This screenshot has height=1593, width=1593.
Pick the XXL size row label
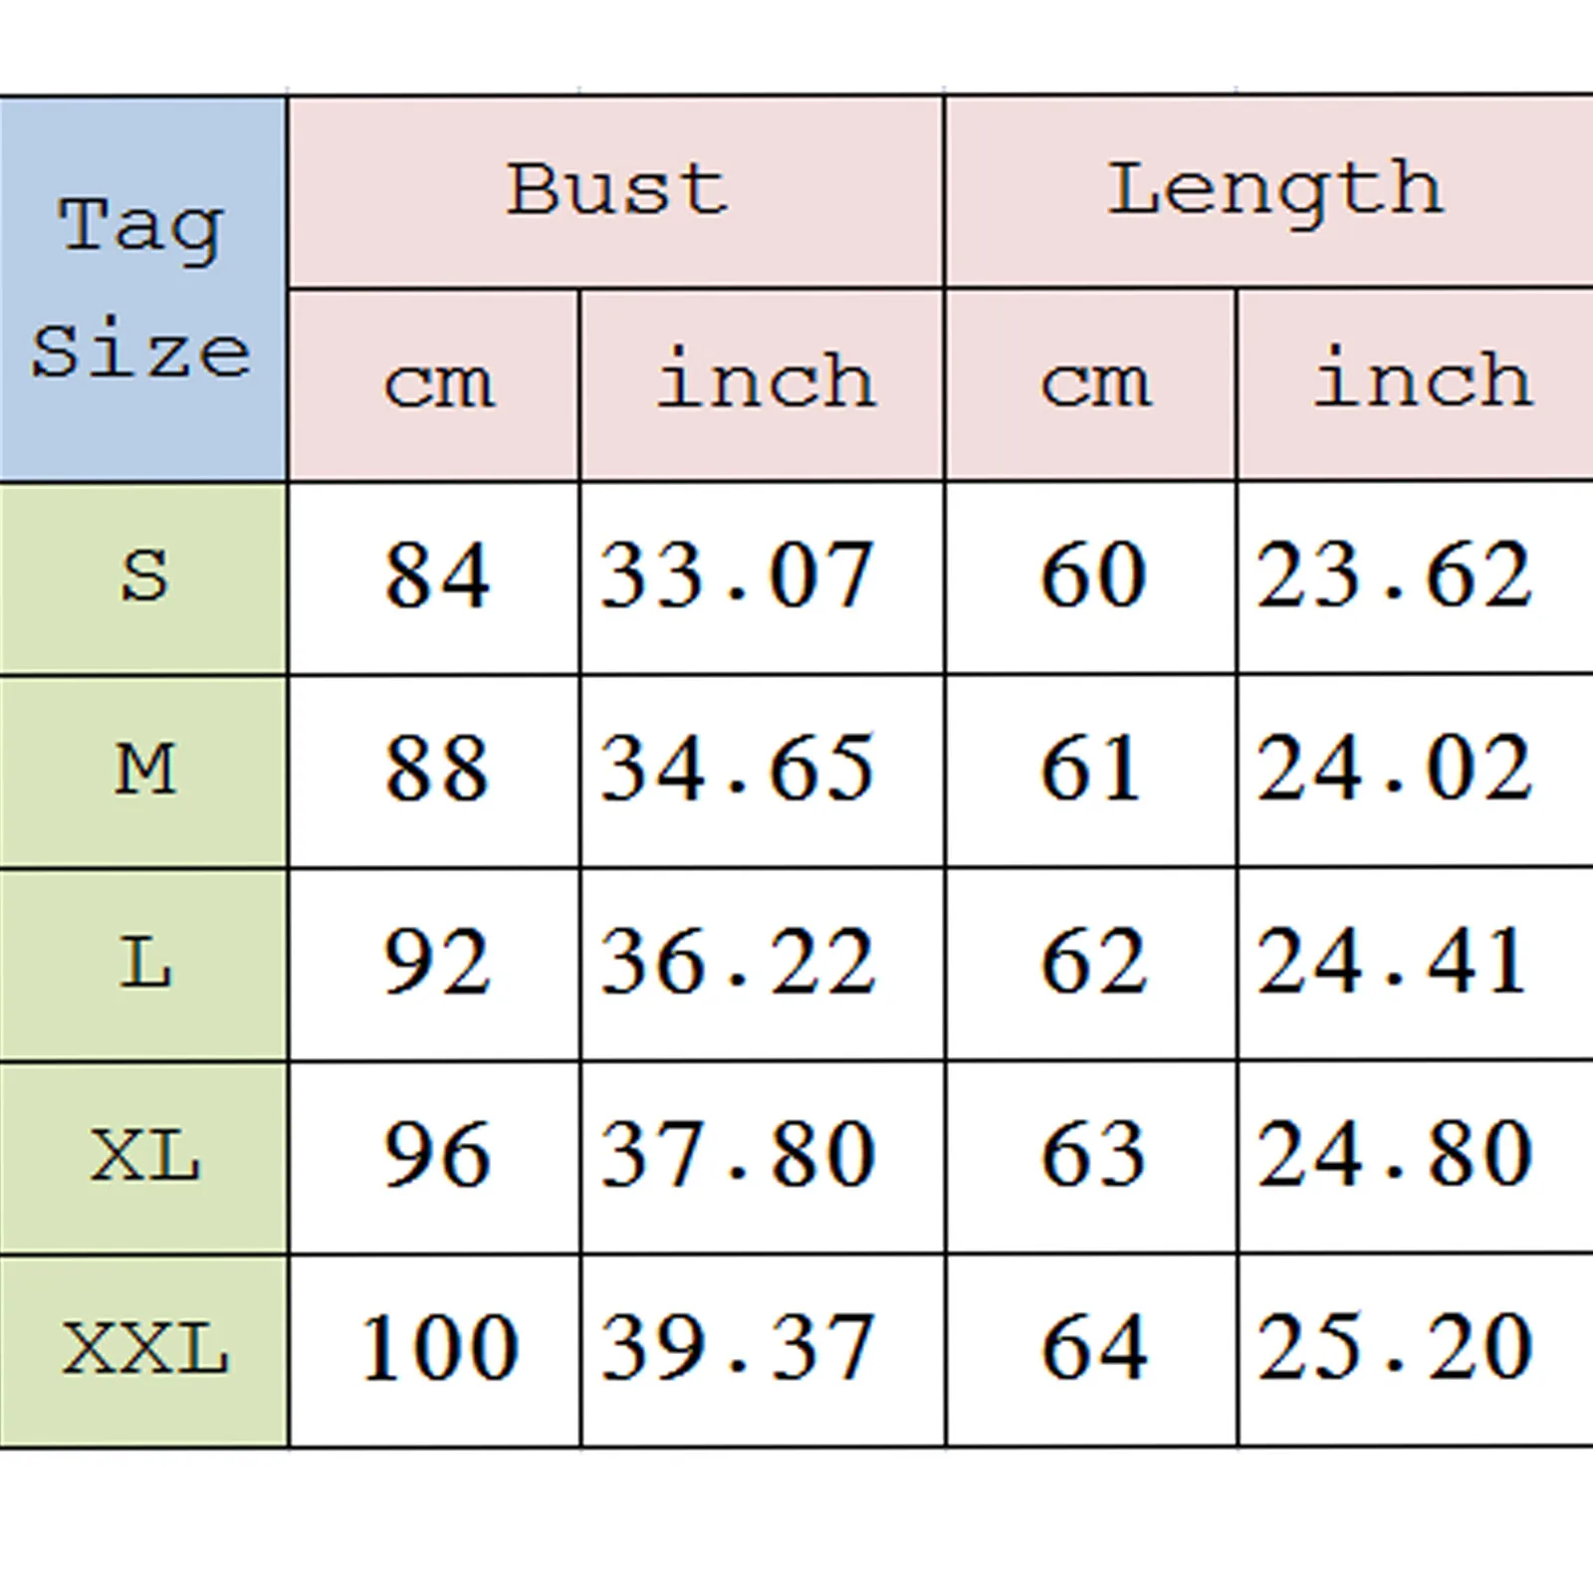[x=144, y=1350]
